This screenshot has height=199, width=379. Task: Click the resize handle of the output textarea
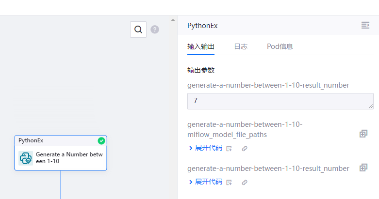click(371, 107)
